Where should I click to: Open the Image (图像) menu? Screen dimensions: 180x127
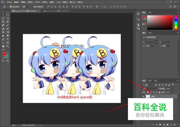[x=24, y=2]
